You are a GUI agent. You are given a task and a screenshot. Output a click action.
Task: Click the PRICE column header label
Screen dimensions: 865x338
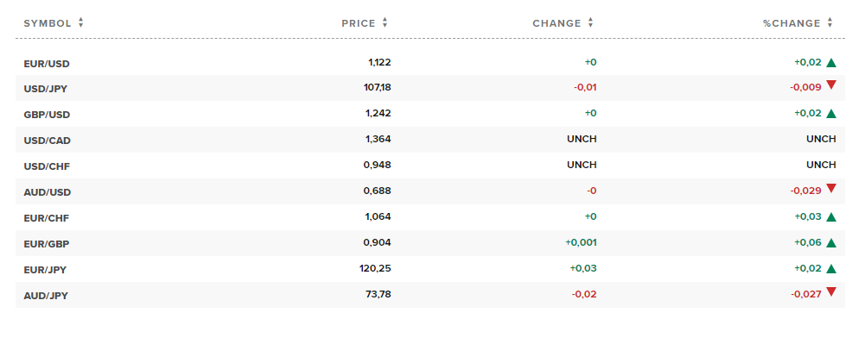coord(359,23)
